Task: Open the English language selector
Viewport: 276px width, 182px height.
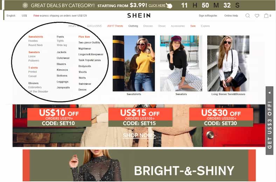Action: point(11,16)
